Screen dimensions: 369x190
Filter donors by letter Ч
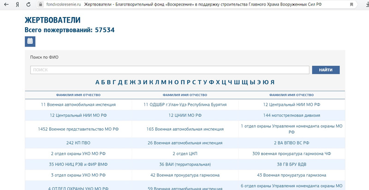click(x=230, y=82)
